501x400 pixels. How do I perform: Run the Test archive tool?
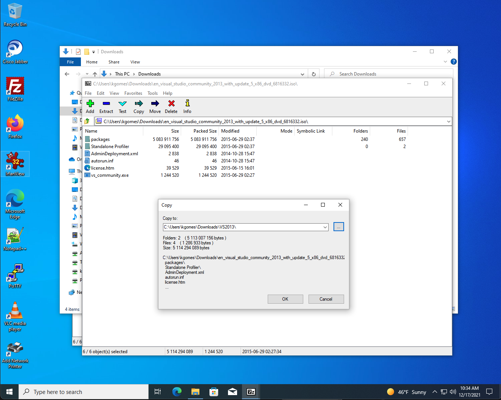click(123, 103)
